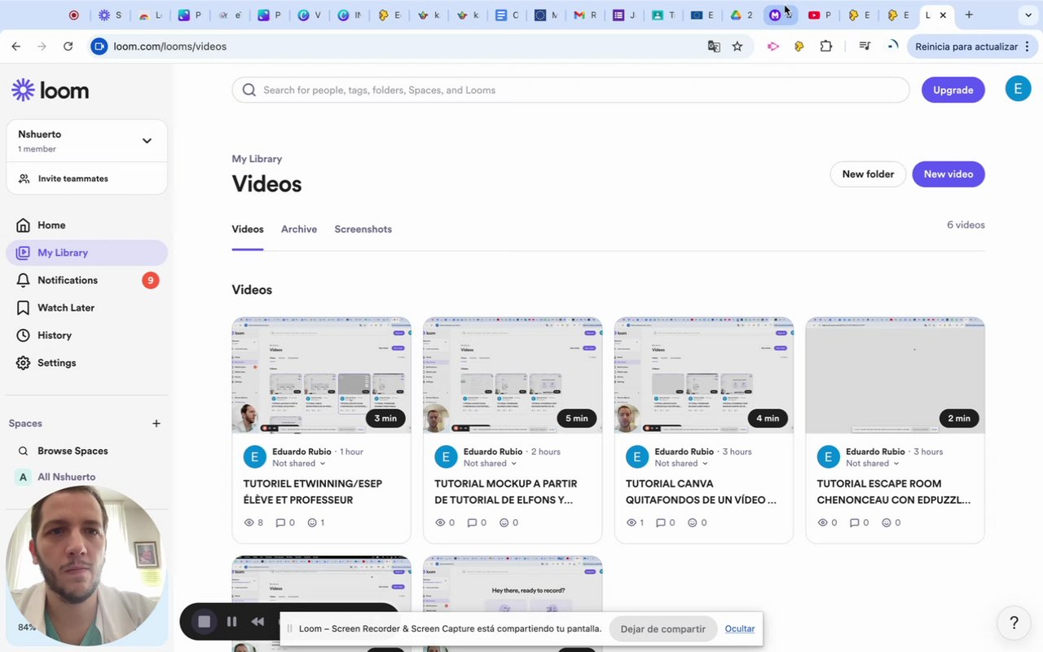Click the Ocultar link

pyautogui.click(x=740, y=629)
